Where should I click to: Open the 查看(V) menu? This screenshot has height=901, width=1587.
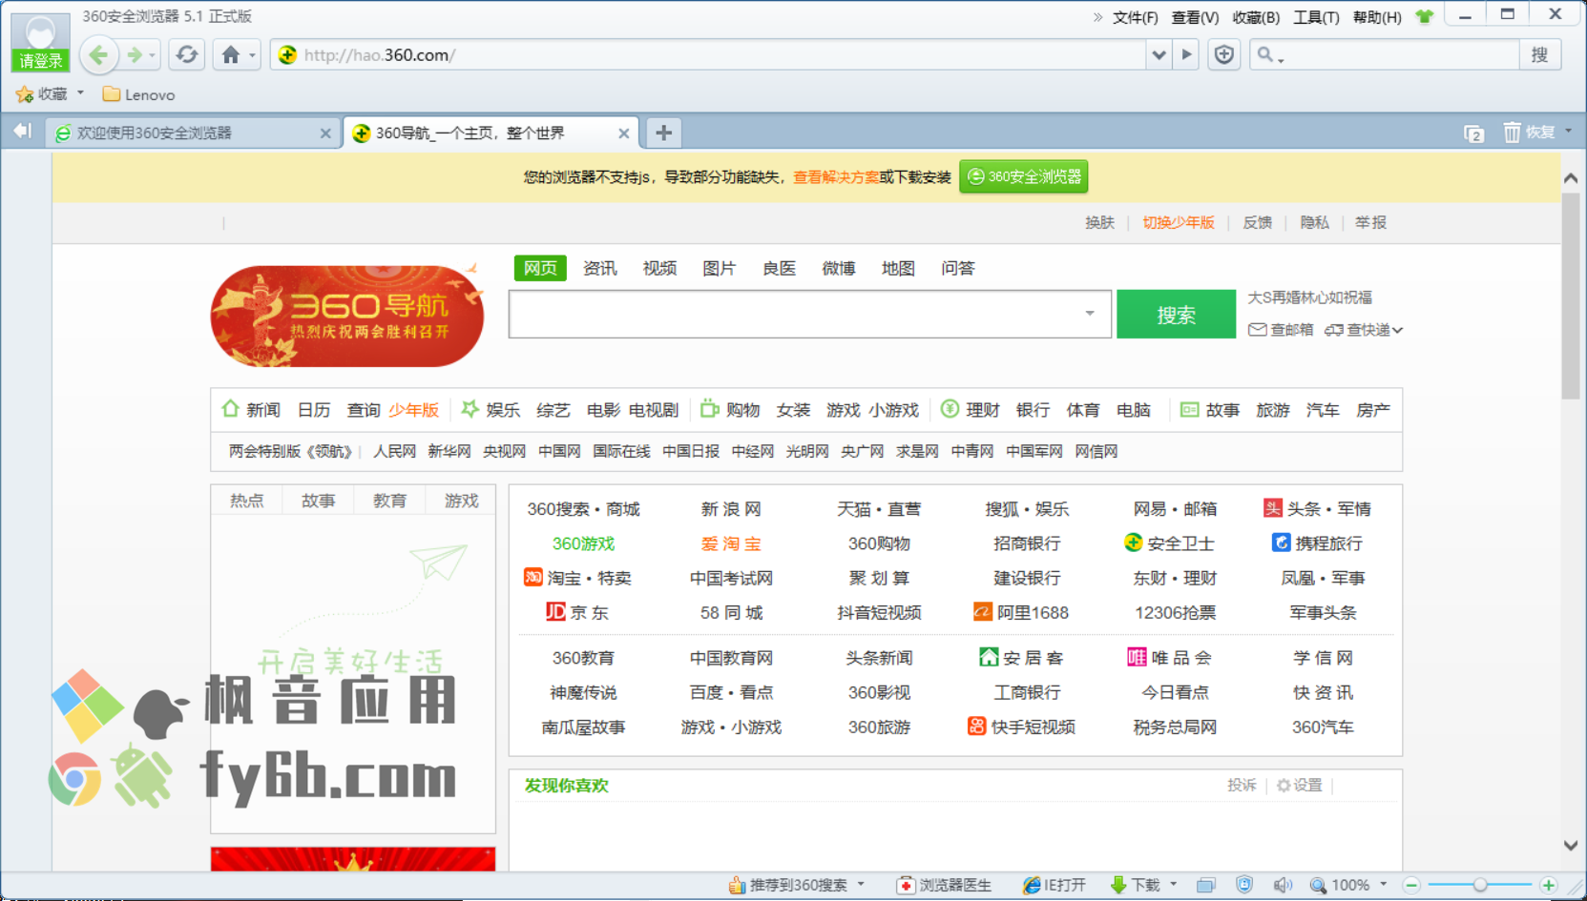[1195, 17]
